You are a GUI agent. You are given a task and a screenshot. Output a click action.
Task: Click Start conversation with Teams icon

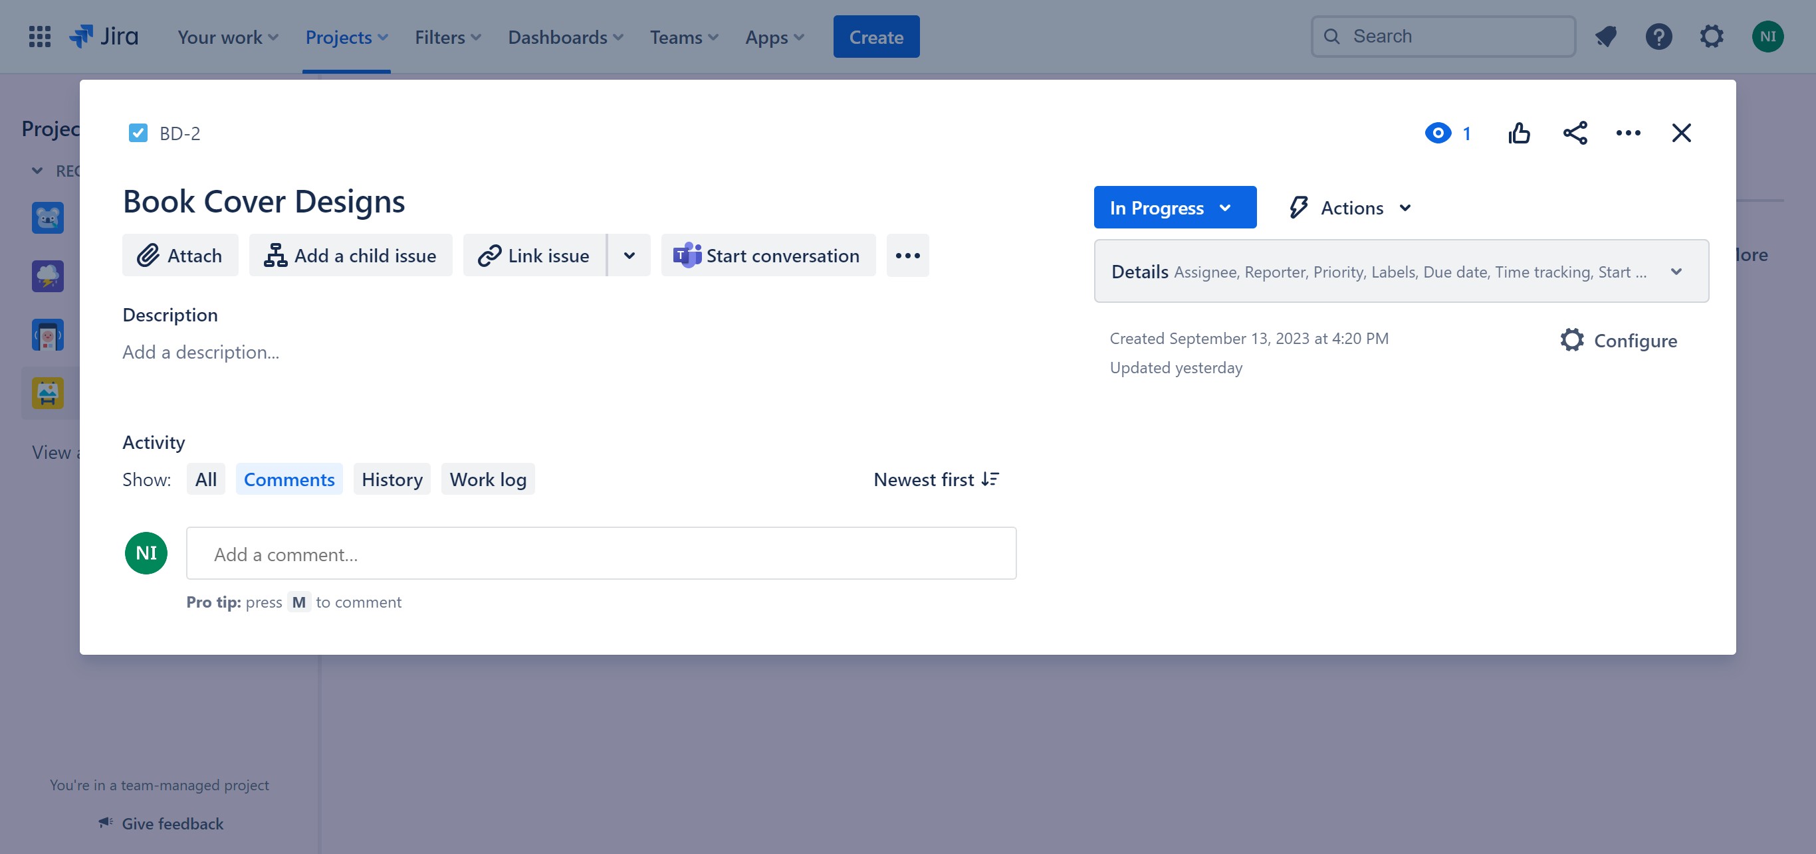click(x=768, y=256)
